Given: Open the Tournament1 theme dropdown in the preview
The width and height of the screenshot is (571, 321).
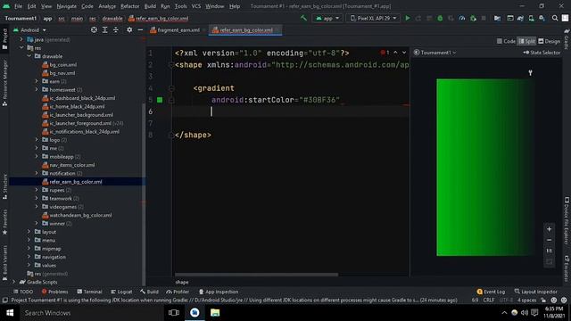Looking at the screenshot, I should click(x=434, y=53).
